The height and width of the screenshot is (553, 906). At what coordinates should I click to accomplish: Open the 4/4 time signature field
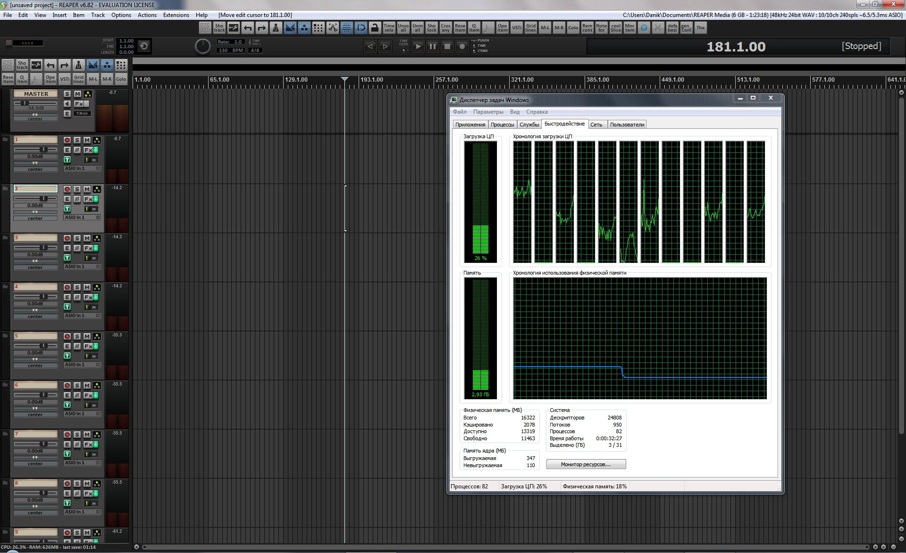click(255, 50)
